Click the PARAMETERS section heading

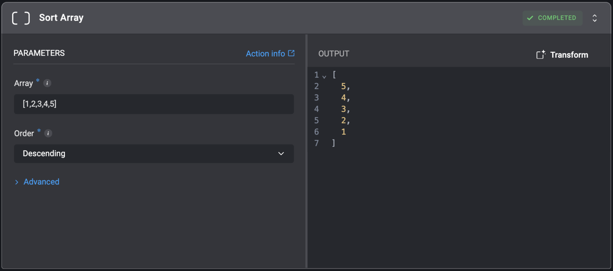coord(39,53)
